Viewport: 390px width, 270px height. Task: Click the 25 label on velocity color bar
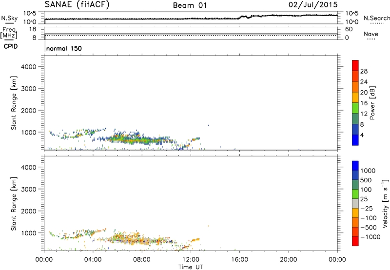point(364,199)
